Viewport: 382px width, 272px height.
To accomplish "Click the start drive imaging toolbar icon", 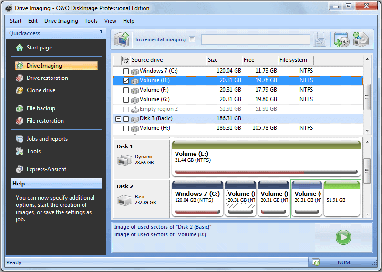I will pyautogui.click(x=121, y=39).
